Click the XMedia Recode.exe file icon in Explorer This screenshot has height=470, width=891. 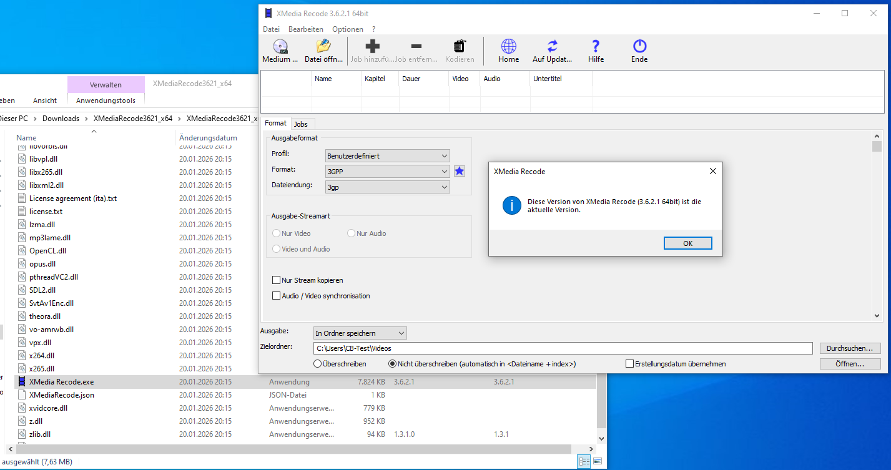pos(22,381)
